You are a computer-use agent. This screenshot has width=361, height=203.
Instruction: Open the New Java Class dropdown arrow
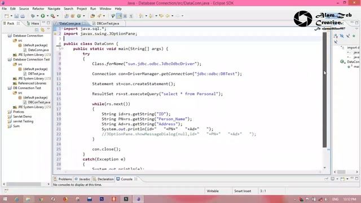coord(84,16)
